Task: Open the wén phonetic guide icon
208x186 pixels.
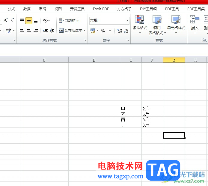Action: coord(9,31)
